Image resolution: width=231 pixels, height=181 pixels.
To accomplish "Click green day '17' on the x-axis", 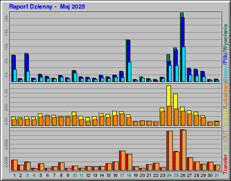I will (x=122, y=176).
